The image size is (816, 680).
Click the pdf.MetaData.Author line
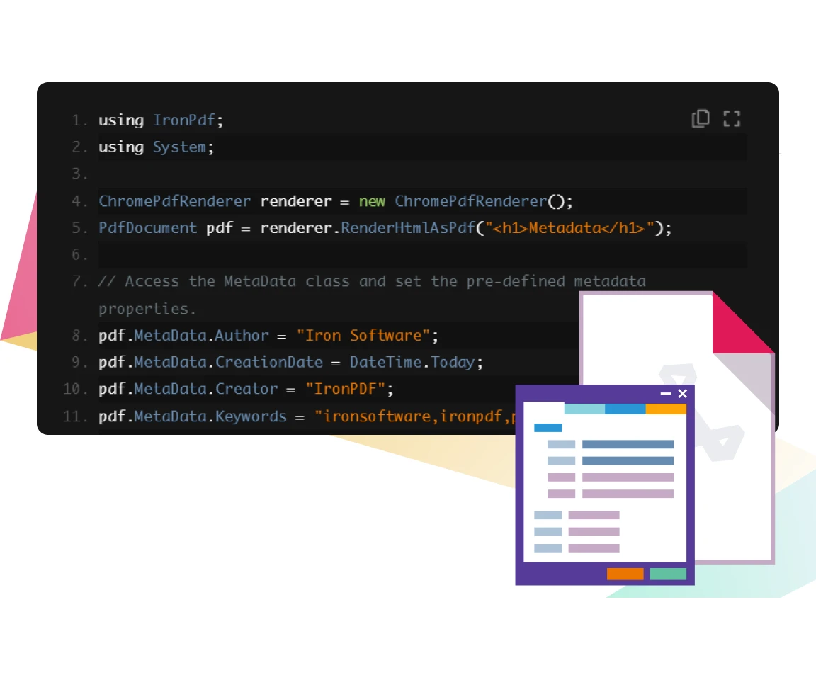tap(268, 336)
